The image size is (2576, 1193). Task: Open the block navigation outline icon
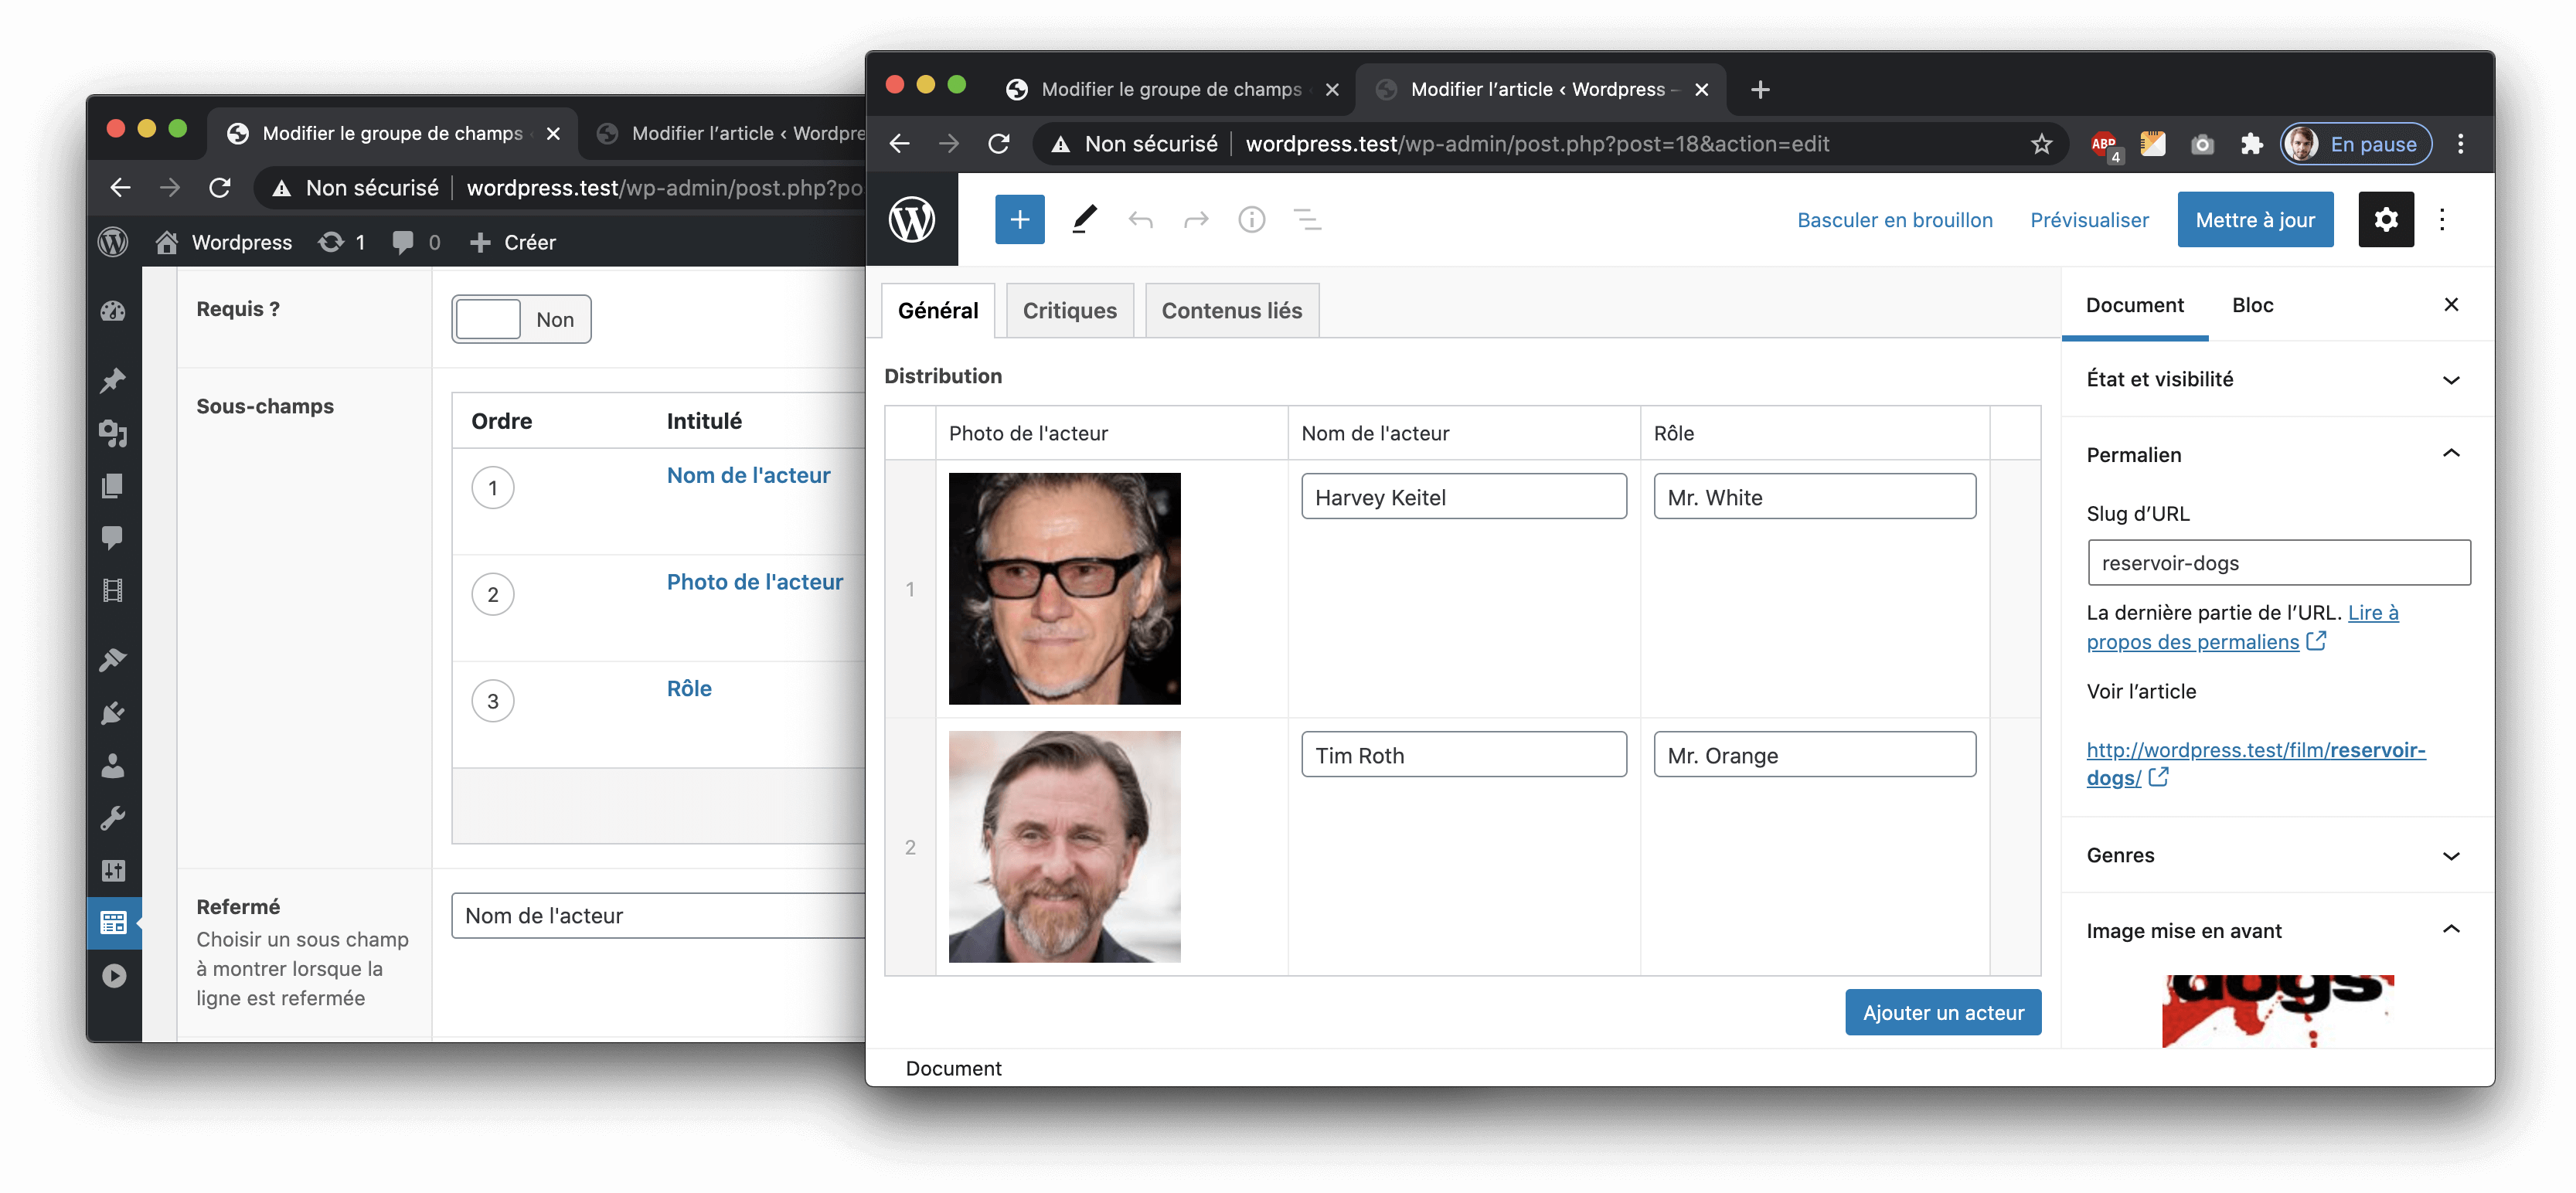[1307, 219]
